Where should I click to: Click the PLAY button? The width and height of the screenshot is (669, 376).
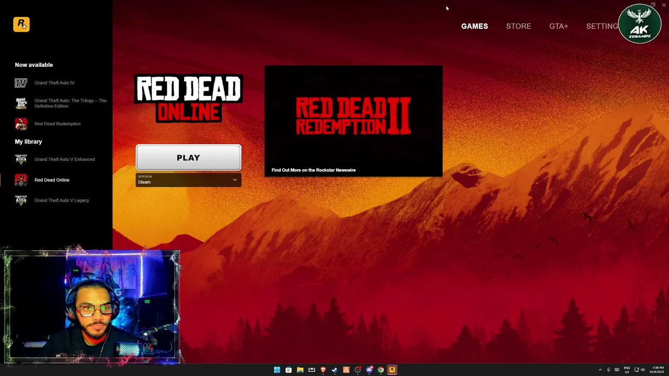188,158
